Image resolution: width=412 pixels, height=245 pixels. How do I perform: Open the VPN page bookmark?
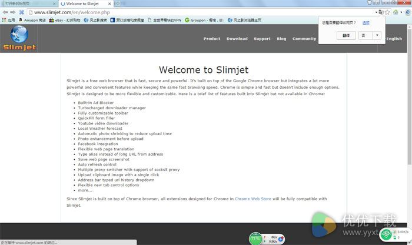[x=164, y=20]
